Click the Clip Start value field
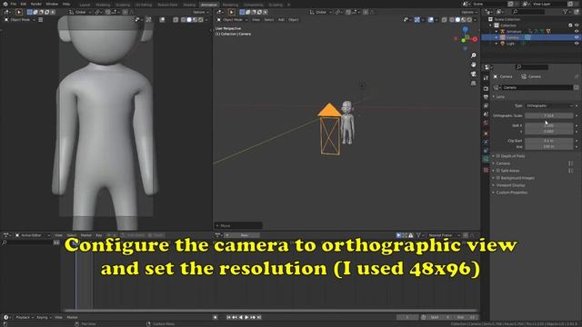 pyautogui.click(x=549, y=141)
